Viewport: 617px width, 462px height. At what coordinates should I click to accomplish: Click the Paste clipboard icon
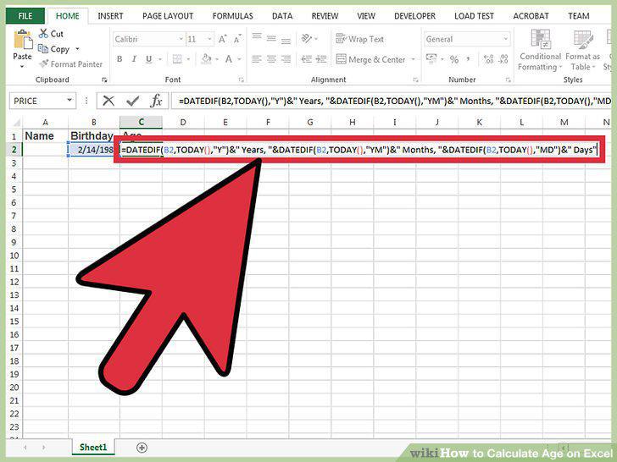point(22,40)
